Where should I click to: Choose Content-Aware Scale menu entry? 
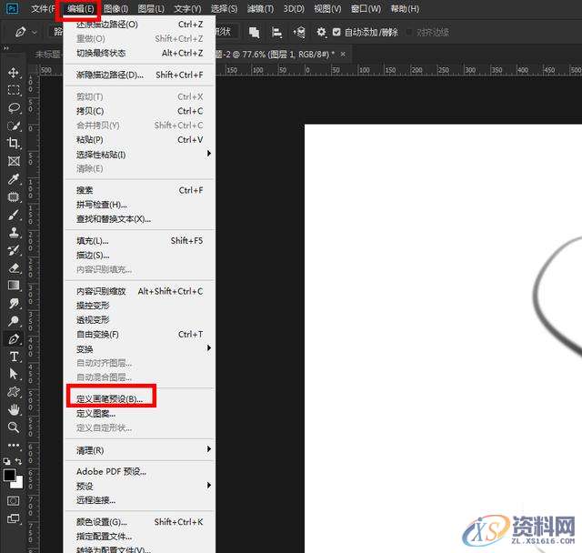coord(139,291)
